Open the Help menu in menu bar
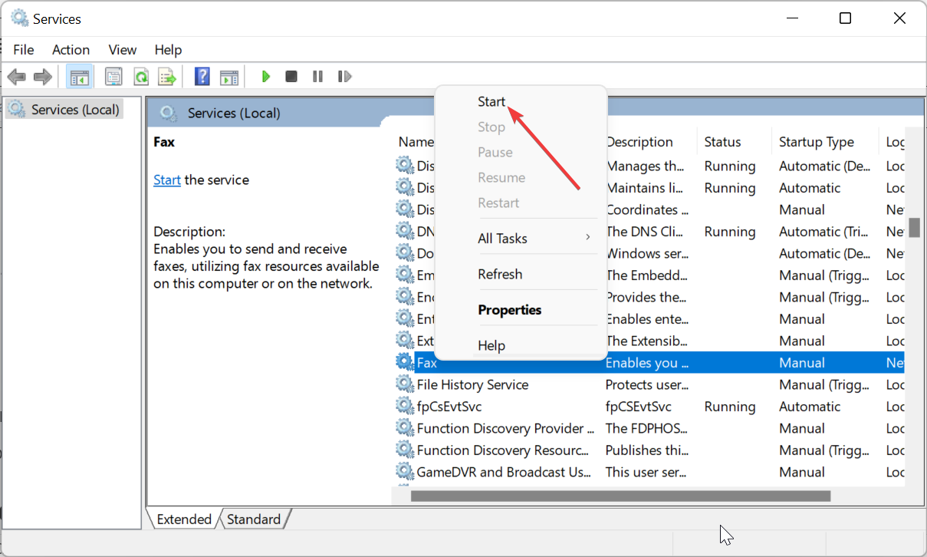 pyautogui.click(x=168, y=50)
